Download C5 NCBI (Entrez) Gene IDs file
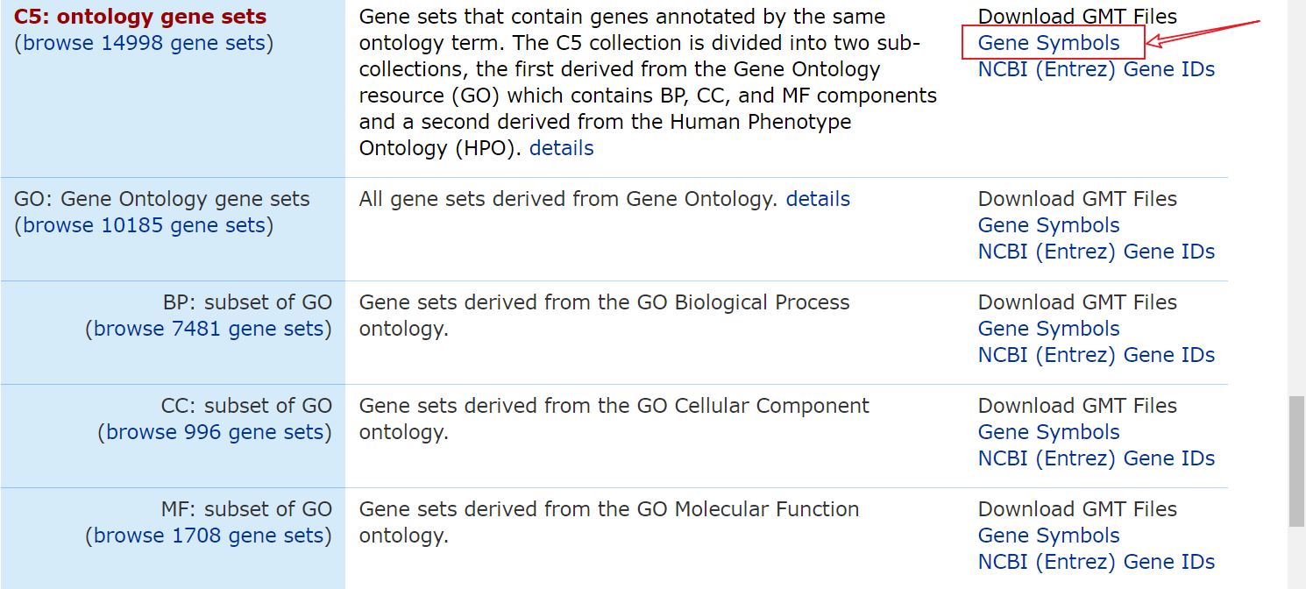This screenshot has height=589, width=1306. click(x=1097, y=69)
